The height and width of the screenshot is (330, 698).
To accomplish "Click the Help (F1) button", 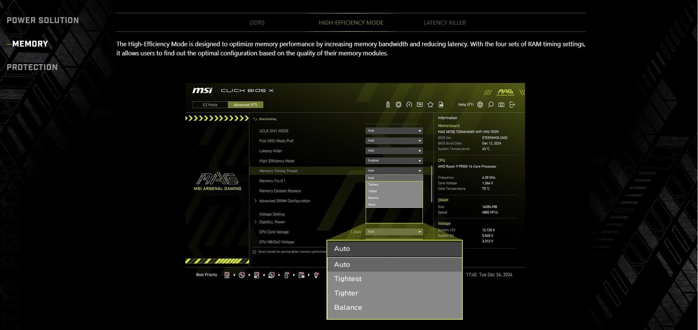I will 466,105.
